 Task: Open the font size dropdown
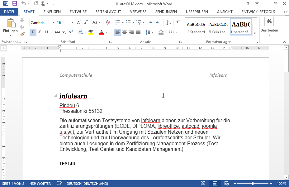[73, 23]
